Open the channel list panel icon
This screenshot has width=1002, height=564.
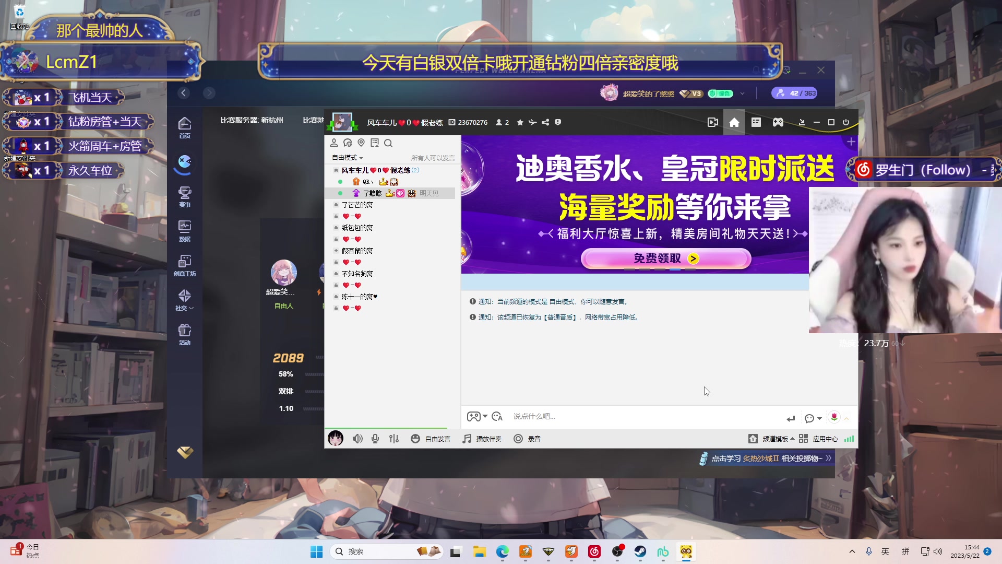[756, 122]
